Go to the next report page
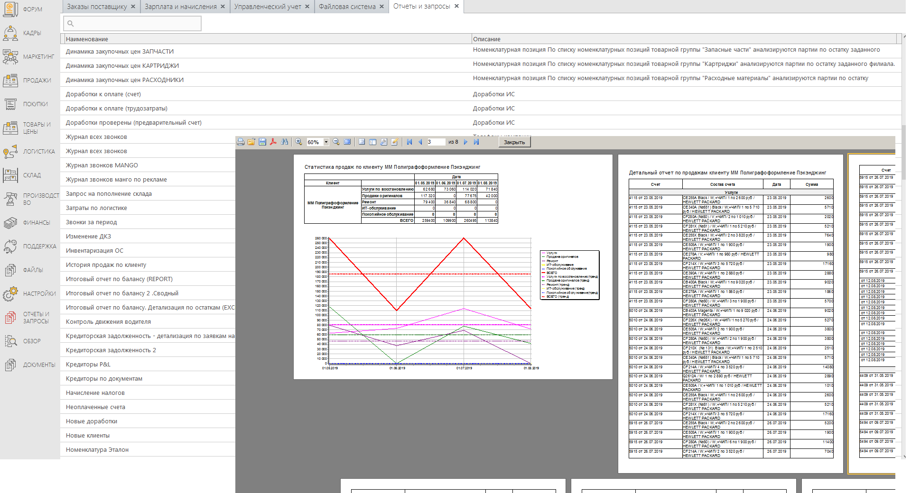Screen dimensions: 911x493 click(465, 142)
